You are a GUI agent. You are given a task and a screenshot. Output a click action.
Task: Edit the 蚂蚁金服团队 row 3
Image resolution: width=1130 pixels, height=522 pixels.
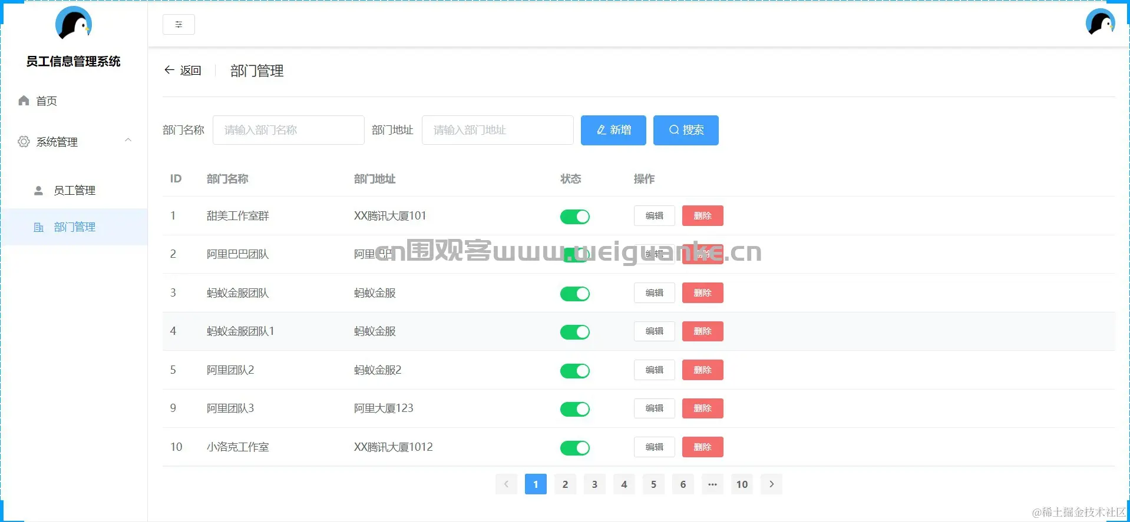click(x=655, y=293)
